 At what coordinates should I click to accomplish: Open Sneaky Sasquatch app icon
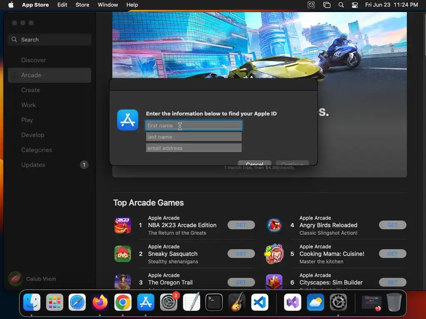[x=123, y=254]
